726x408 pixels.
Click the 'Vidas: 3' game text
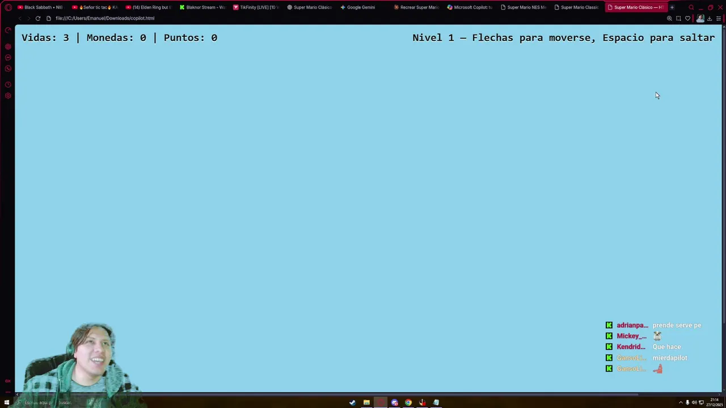coord(45,37)
